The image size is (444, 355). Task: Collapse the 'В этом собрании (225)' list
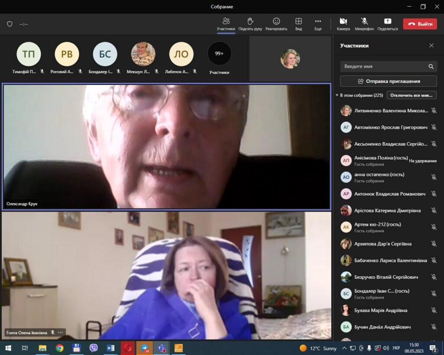coord(337,95)
